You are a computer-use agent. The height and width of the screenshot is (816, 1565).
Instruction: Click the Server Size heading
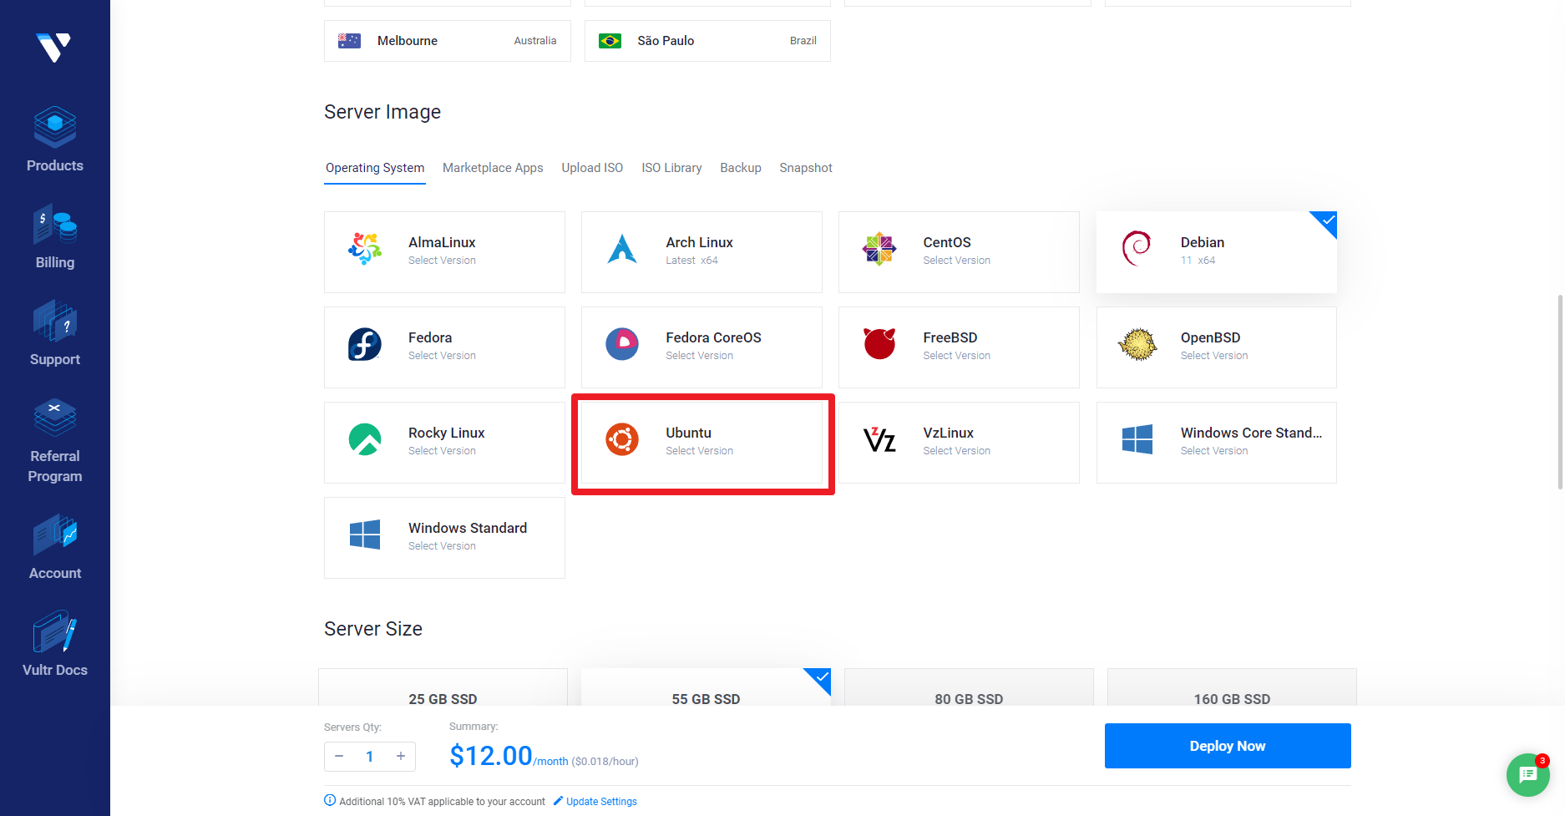(x=373, y=629)
